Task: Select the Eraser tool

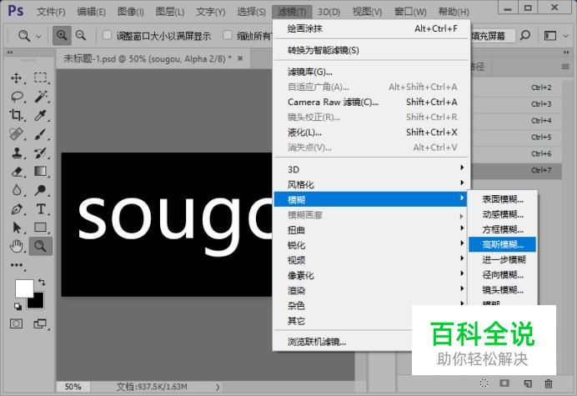Action: 16,172
